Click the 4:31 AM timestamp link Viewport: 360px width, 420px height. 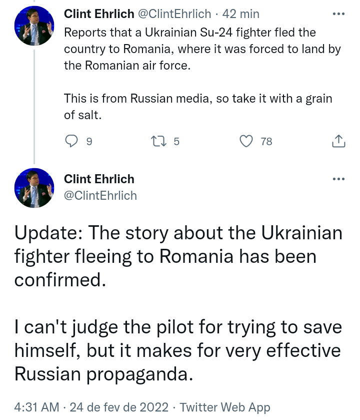click(x=36, y=407)
